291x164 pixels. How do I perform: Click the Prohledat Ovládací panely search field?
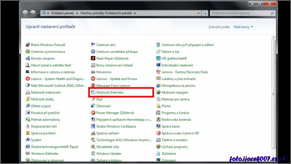click(x=240, y=13)
